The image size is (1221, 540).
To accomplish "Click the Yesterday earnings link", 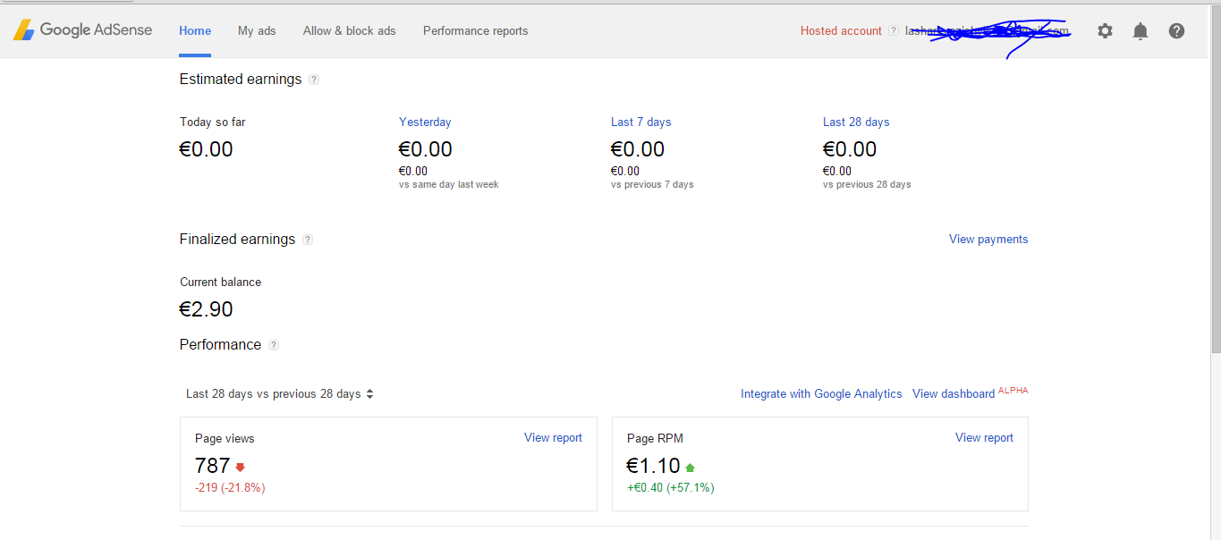I will [425, 122].
